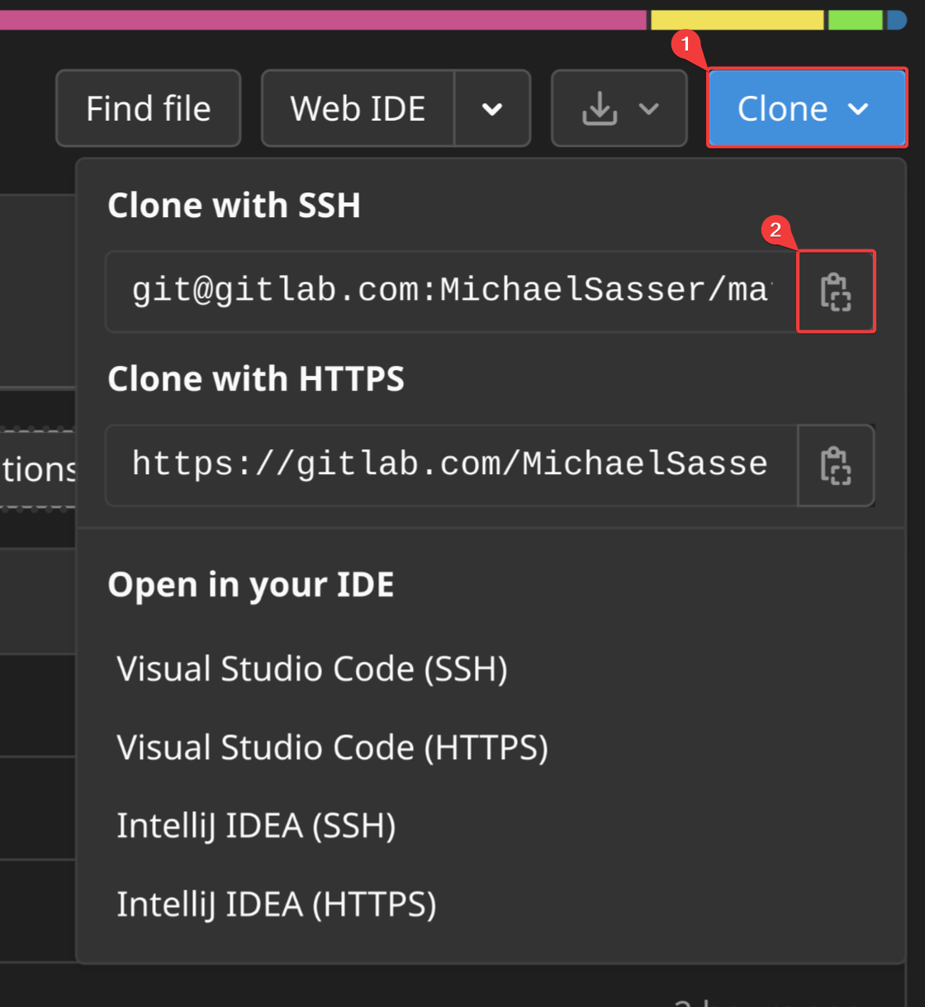Select the HTTPS gitlab.com URL field
Screen dimensions: 925x1007
pos(450,465)
